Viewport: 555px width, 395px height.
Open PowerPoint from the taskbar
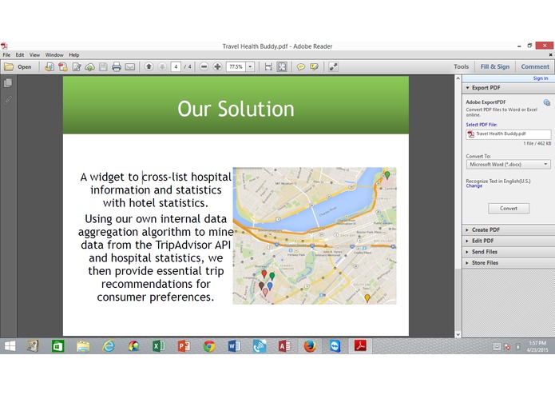pos(184,345)
